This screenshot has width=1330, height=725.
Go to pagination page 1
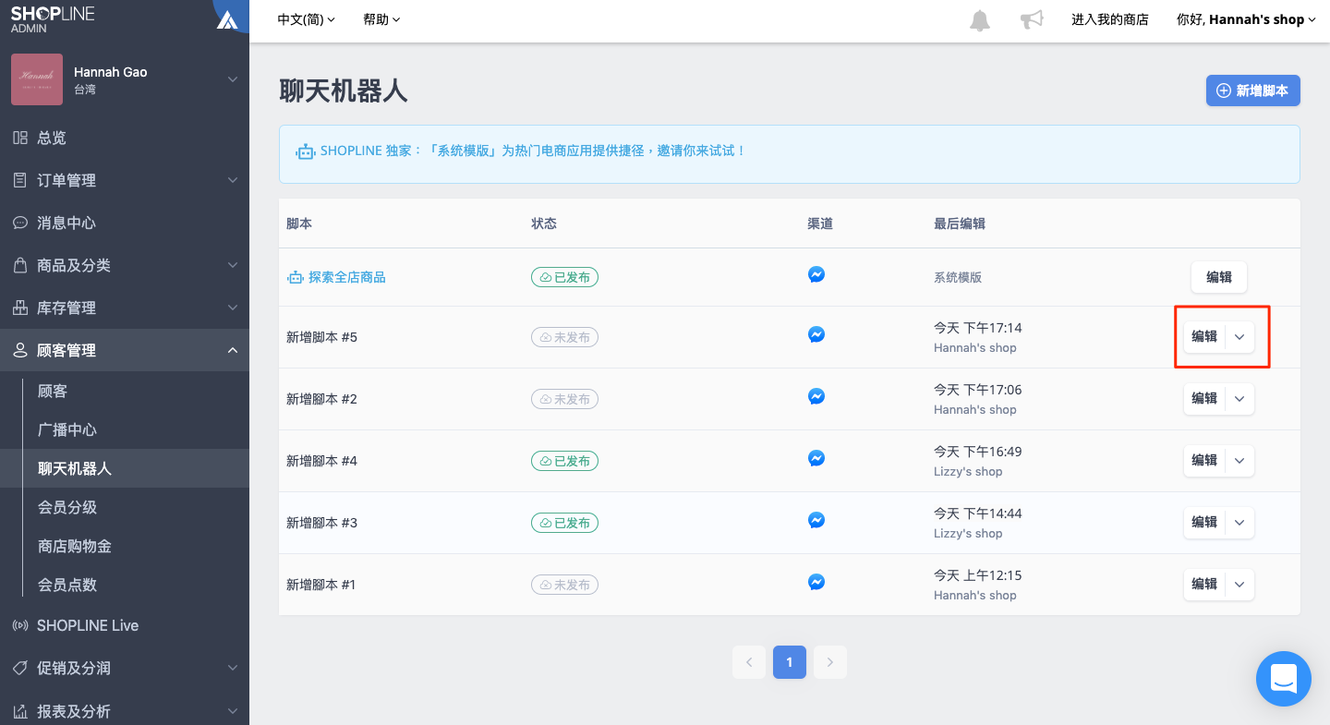tap(790, 662)
